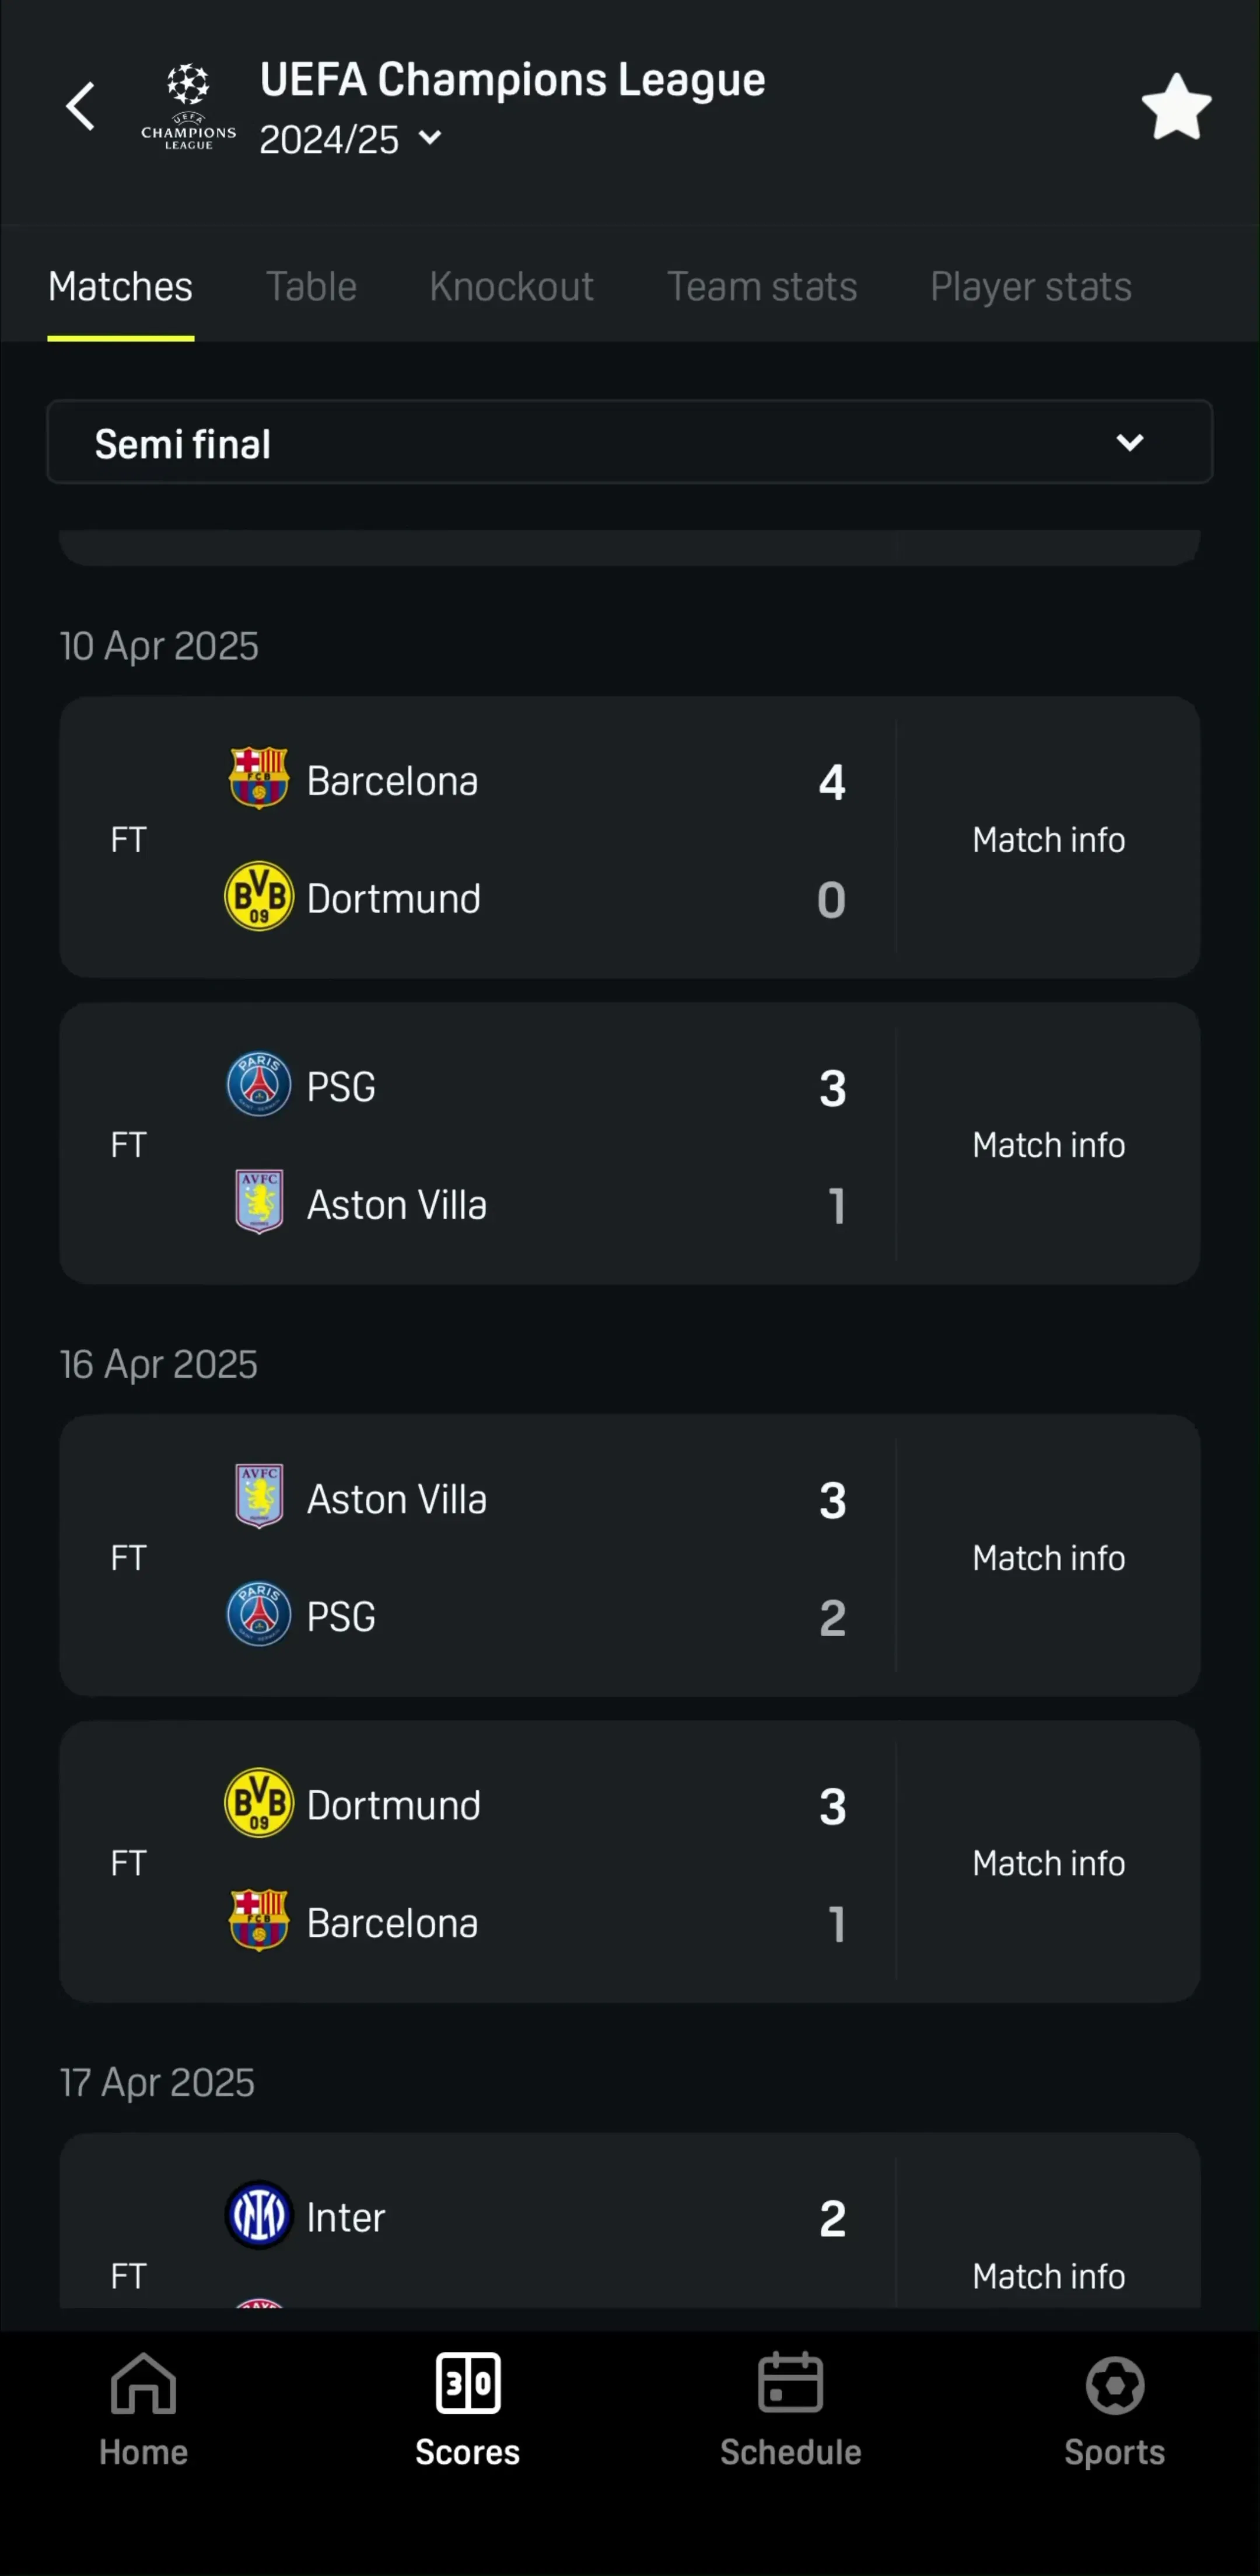
Task: Open the Sports ball icon
Action: 1114,2386
